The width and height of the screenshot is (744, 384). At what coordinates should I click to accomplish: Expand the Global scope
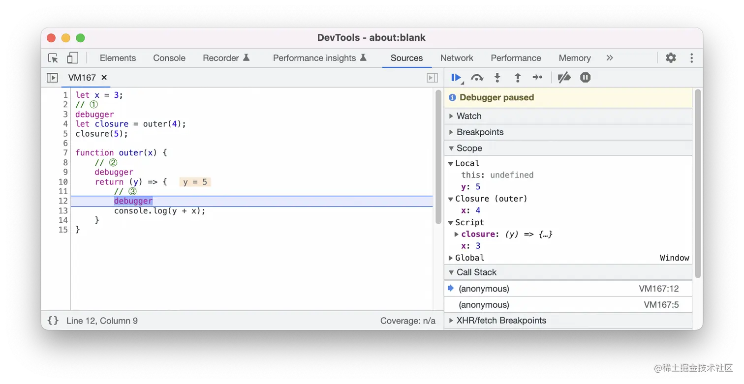[450, 258]
